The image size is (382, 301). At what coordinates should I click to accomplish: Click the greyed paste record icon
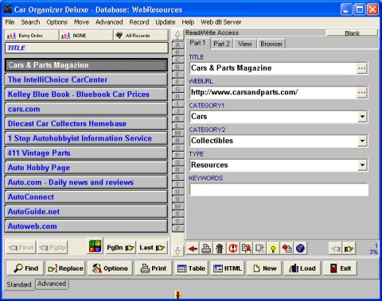(x=259, y=249)
